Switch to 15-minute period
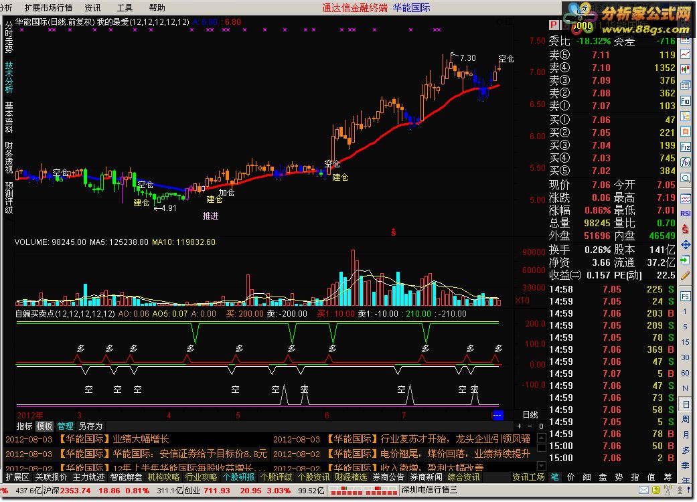The width and height of the screenshot is (697, 502). pyautogui.click(x=685, y=342)
